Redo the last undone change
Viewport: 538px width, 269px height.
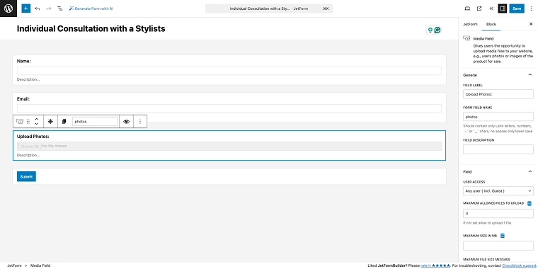48,8
